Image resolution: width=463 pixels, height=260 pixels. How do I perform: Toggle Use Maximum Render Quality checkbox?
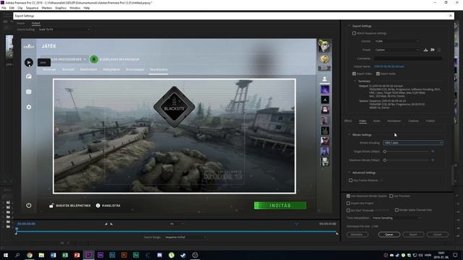(348, 196)
